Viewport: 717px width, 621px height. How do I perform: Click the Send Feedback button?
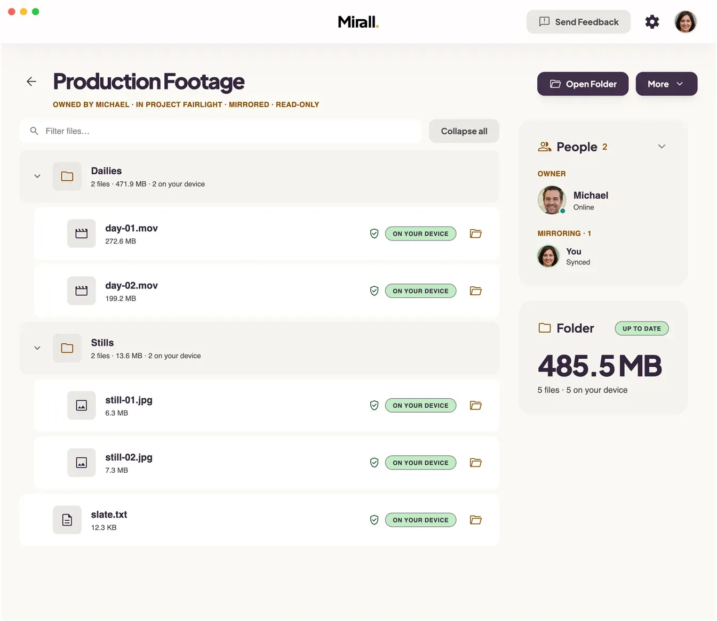pos(578,22)
